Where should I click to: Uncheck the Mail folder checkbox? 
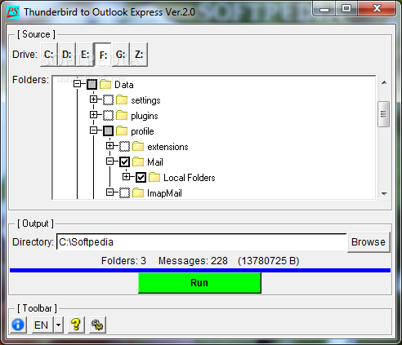(x=124, y=162)
